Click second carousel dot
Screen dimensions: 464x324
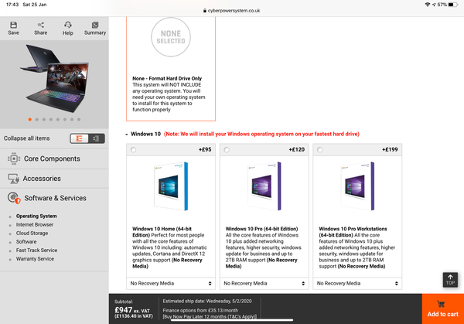pos(37,120)
